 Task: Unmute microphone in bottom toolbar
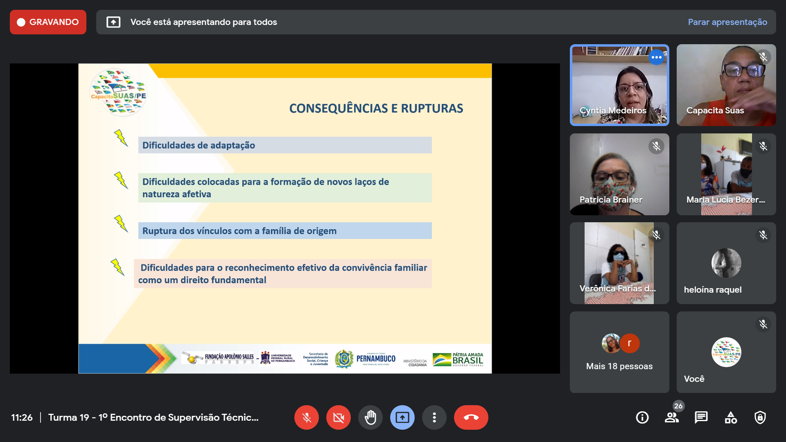coord(306,417)
